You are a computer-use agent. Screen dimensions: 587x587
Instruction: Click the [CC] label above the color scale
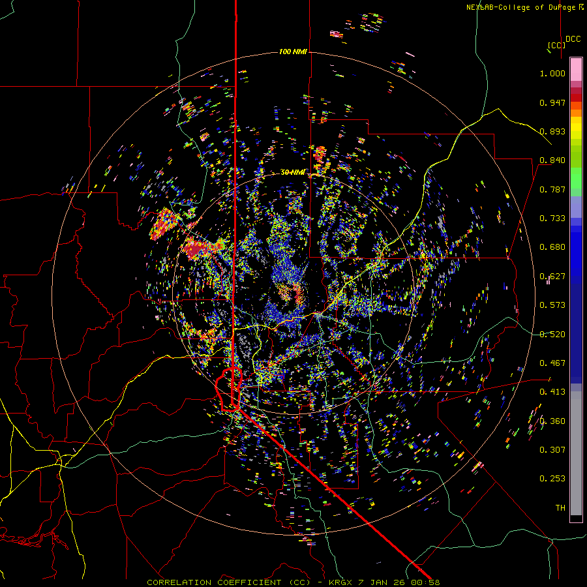[x=556, y=45]
